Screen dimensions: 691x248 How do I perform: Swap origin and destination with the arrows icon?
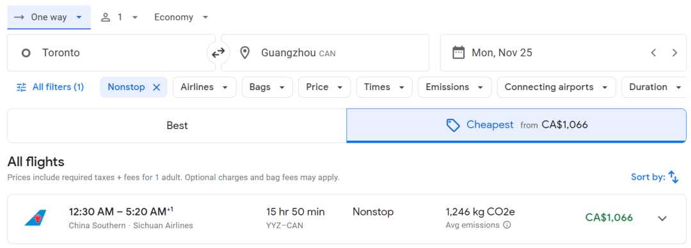[218, 53]
